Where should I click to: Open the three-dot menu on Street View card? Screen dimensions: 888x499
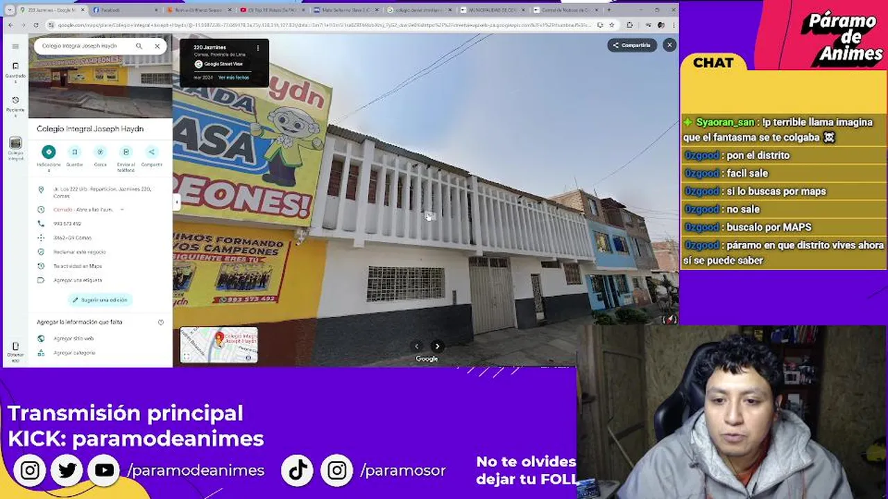coord(258,49)
